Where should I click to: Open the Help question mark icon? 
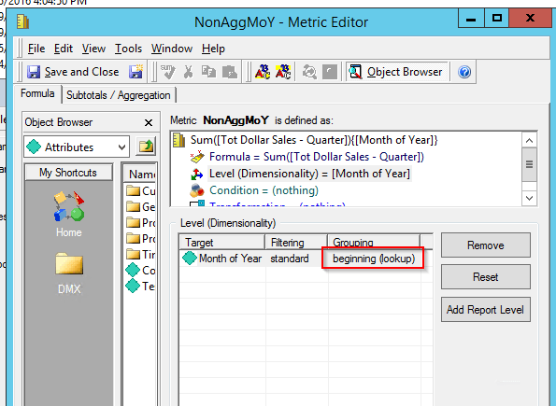point(464,72)
